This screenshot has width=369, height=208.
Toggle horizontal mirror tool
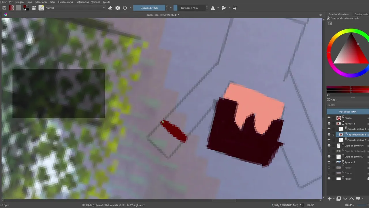(213, 8)
